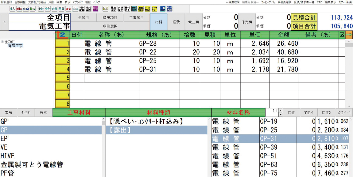Screen dimensions: 353x177
Task: Click the 外部1 tab in the lower panel
Action: (x=26, y=113)
